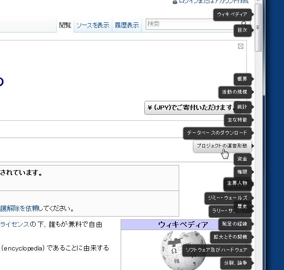The height and width of the screenshot is (270, 284).
Task: Jump to the 統計 section label
Action: click(x=242, y=107)
